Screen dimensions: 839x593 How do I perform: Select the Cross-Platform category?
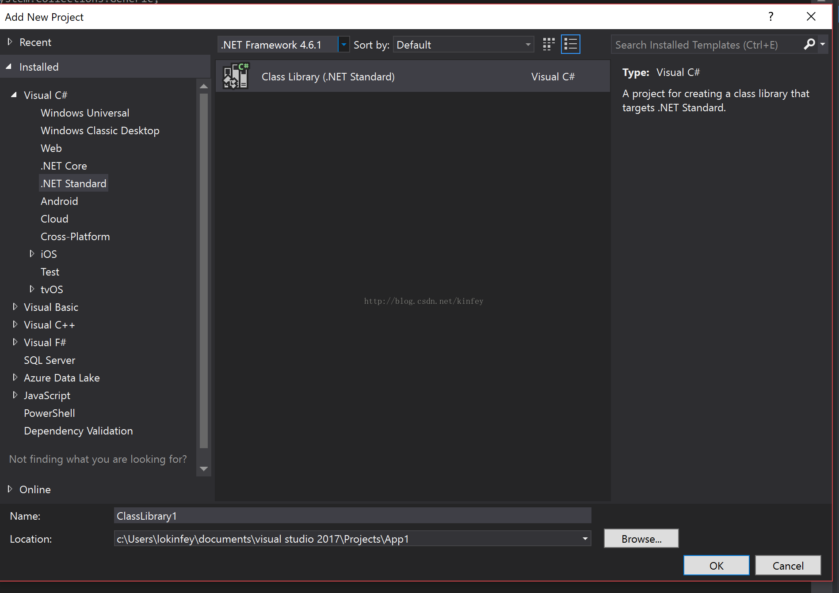click(75, 236)
